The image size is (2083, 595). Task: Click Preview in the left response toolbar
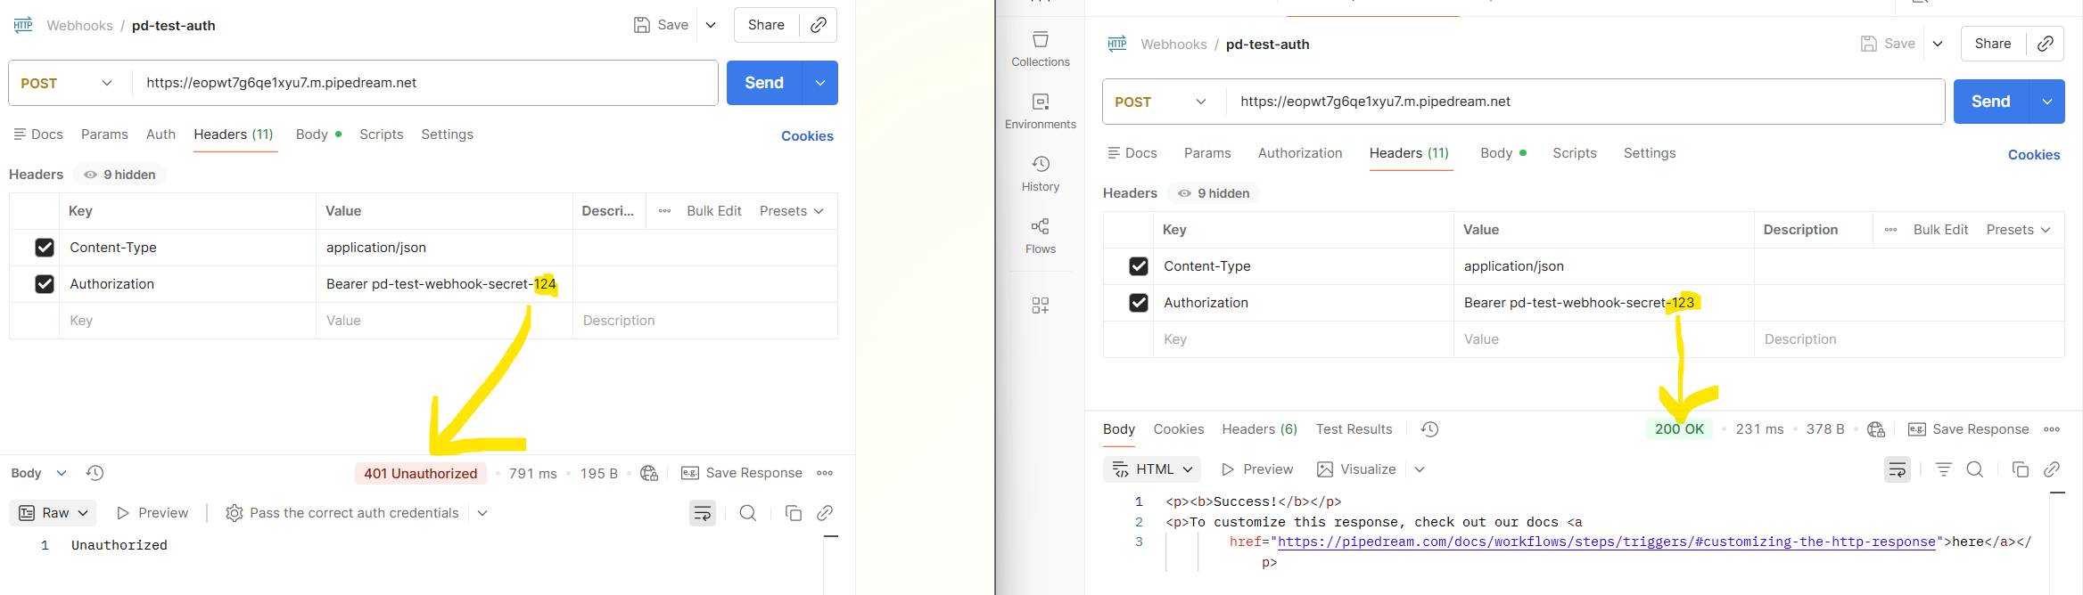click(152, 513)
